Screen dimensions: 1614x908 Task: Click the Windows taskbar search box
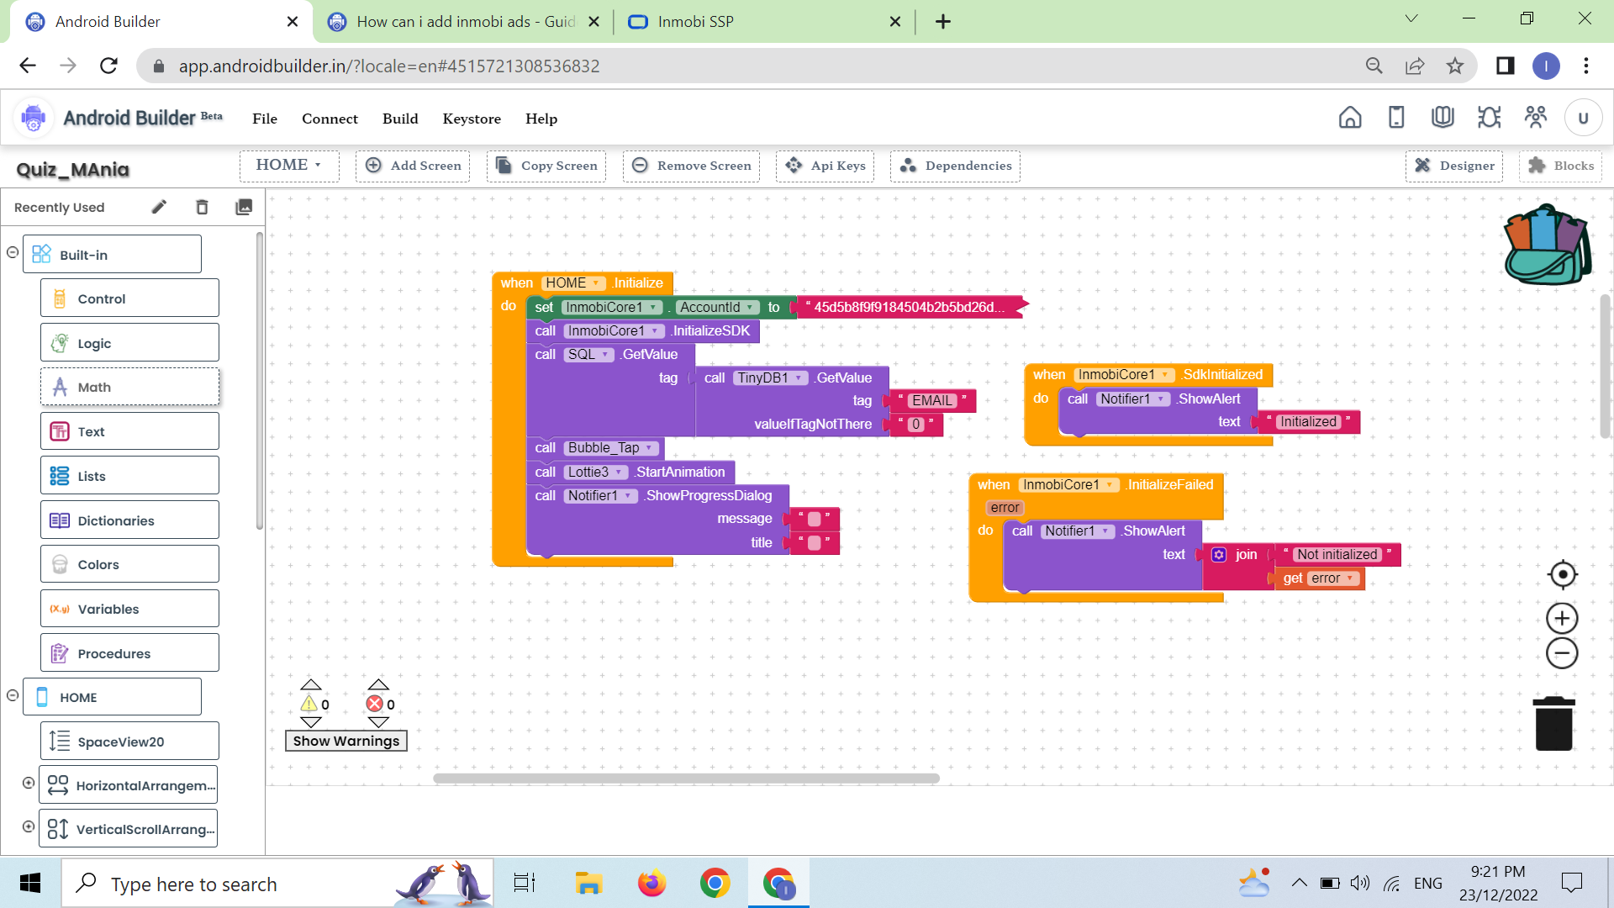pyautogui.click(x=277, y=884)
